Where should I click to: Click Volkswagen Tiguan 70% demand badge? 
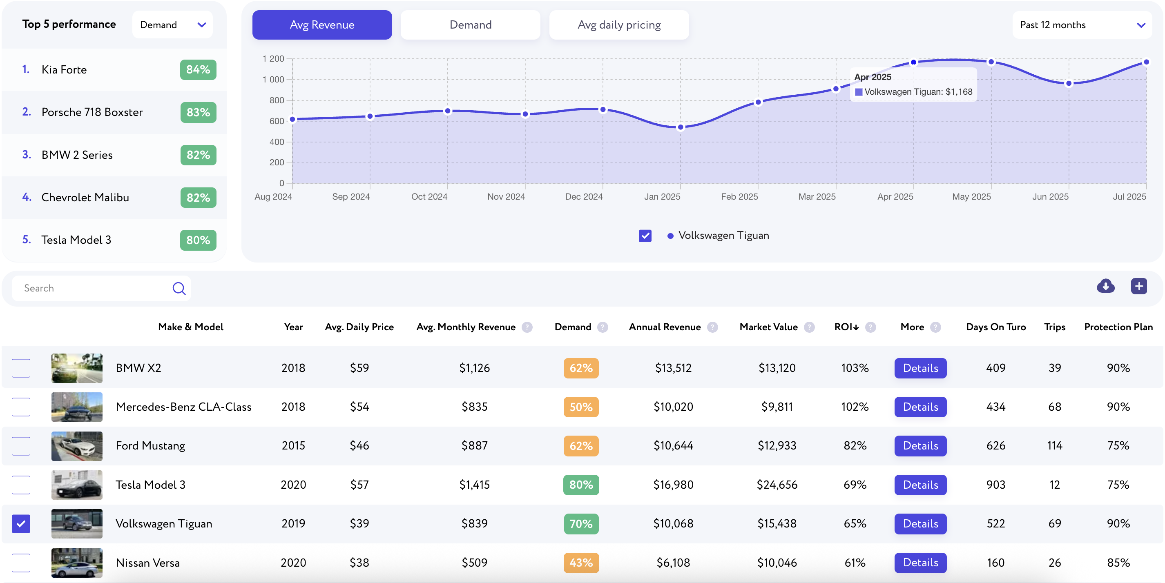click(x=581, y=523)
